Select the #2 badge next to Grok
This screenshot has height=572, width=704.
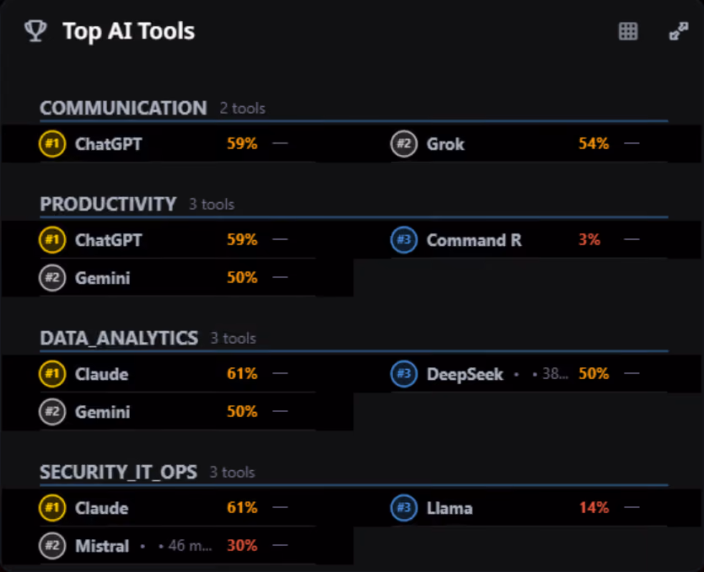pos(404,143)
